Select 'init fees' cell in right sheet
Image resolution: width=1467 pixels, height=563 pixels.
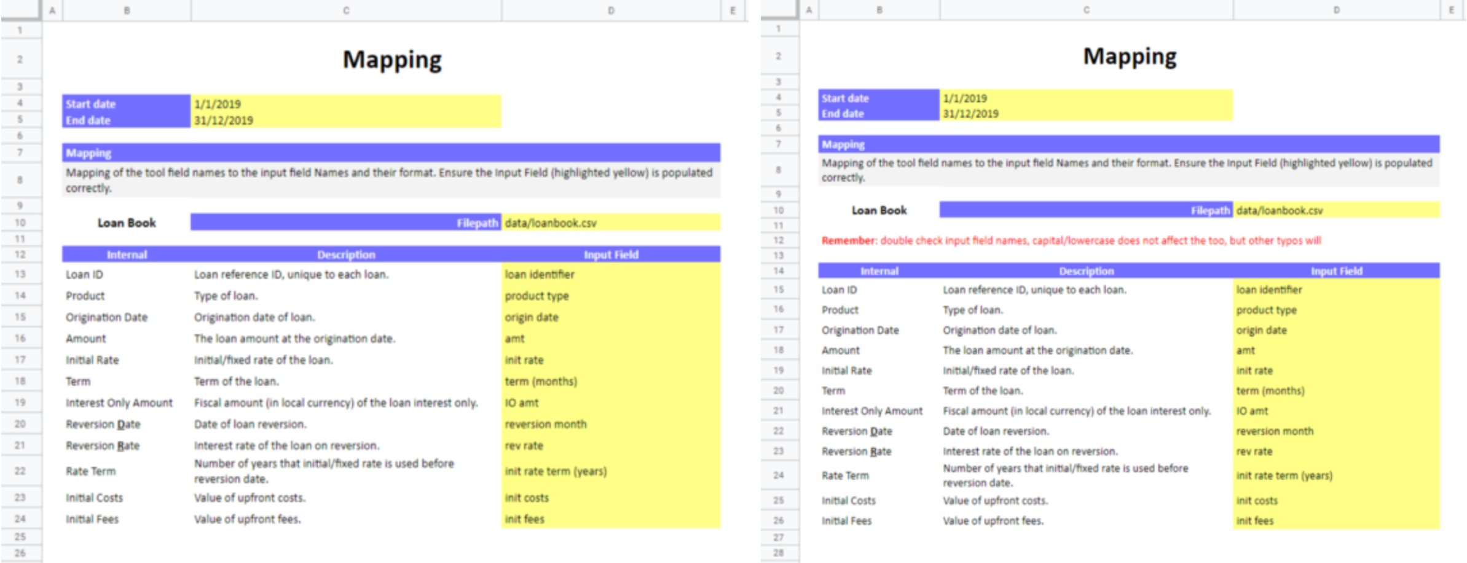[x=1336, y=521]
